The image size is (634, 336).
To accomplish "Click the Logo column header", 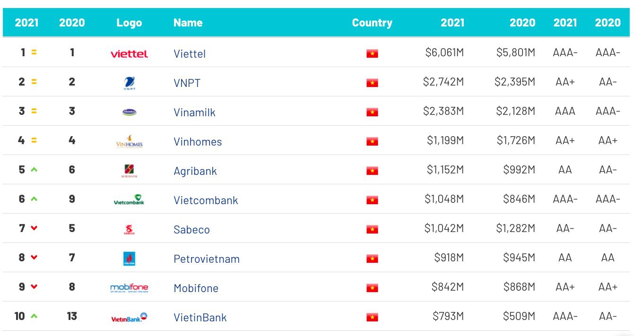I will [x=129, y=23].
